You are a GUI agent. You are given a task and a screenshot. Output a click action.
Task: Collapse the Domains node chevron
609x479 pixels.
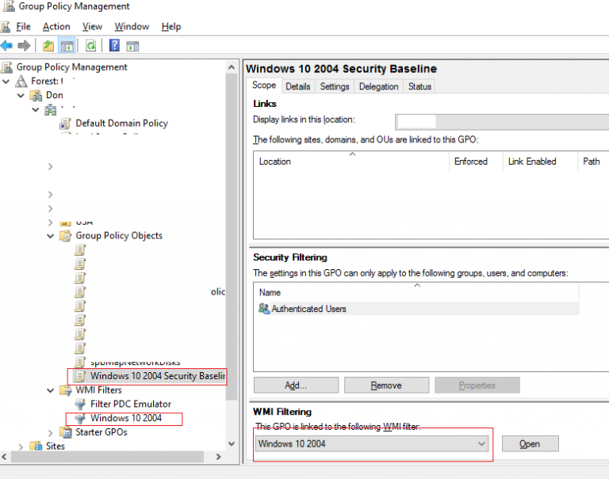coord(21,96)
